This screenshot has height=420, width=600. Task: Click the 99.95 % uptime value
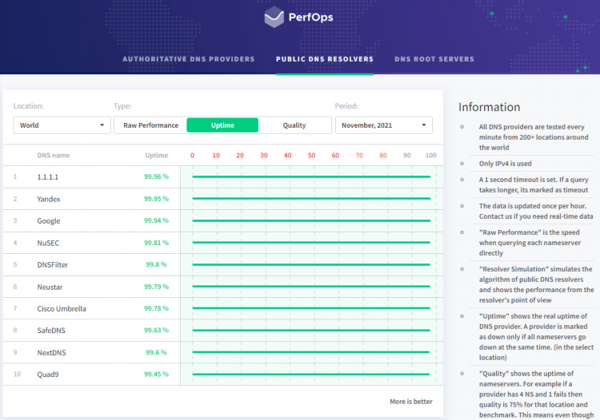tap(156, 199)
